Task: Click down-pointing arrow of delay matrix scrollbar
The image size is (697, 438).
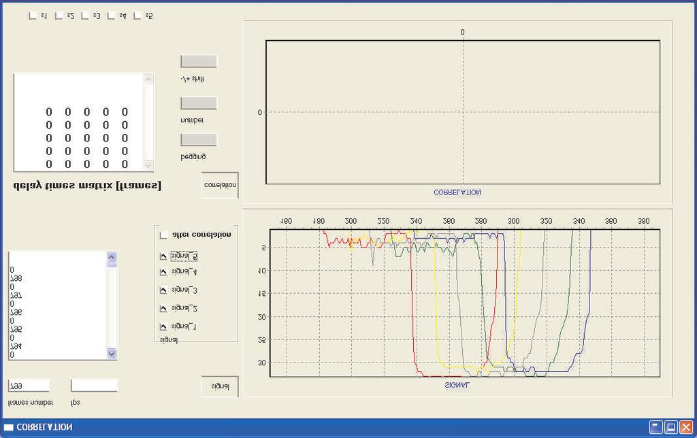Action: point(148,165)
